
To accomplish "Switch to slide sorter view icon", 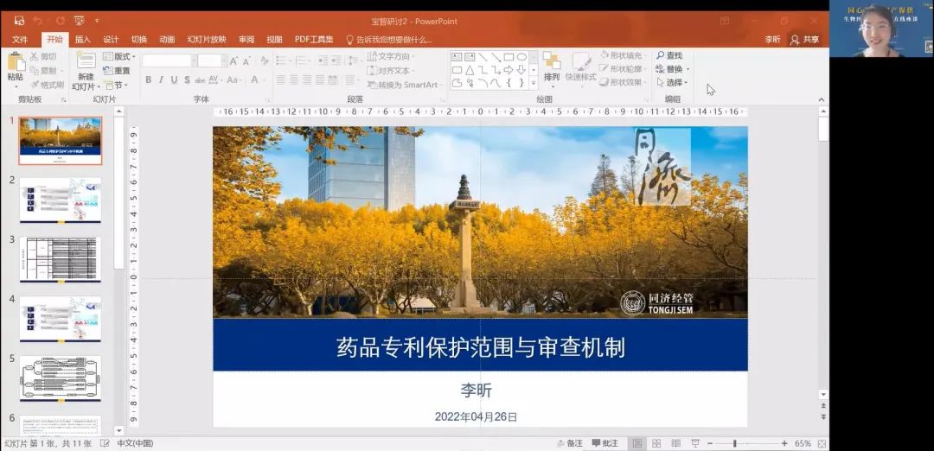I will (656, 443).
